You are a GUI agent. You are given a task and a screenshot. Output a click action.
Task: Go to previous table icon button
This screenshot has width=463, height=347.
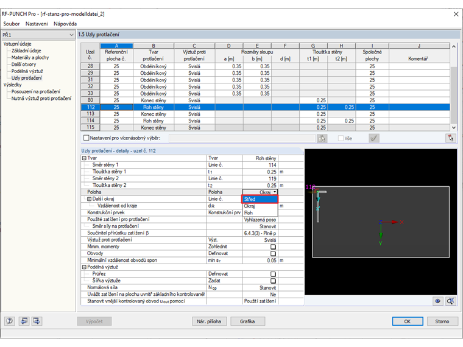[24, 321]
